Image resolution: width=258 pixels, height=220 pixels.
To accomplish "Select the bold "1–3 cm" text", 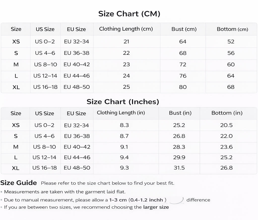I will click(x=118, y=200).
